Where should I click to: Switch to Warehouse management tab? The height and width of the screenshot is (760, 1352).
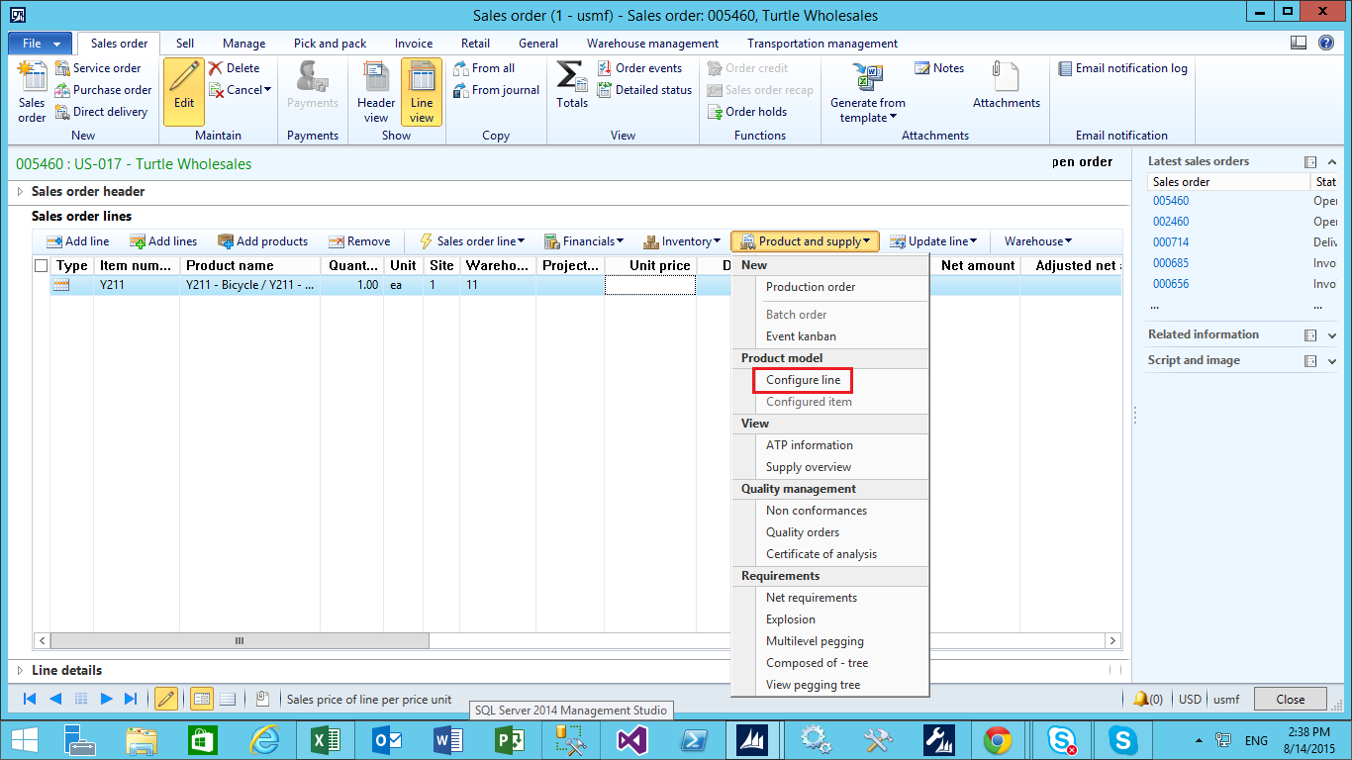[x=652, y=44]
